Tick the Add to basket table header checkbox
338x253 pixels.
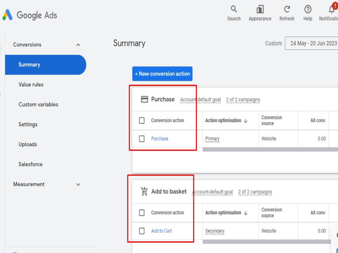click(x=142, y=213)
